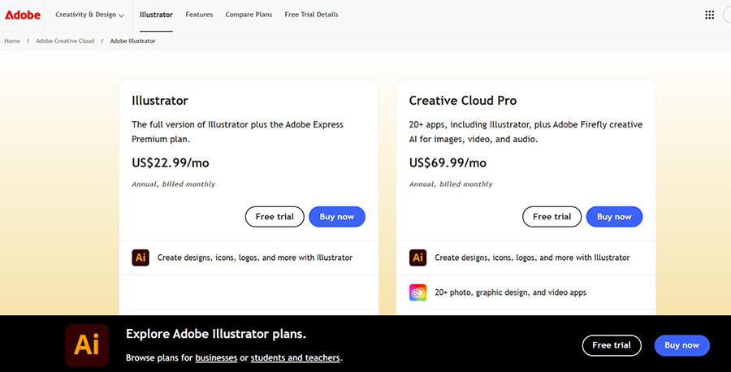
Task: Click the Creative Cloud Pro heading
Action: click(x=463, y=101)
